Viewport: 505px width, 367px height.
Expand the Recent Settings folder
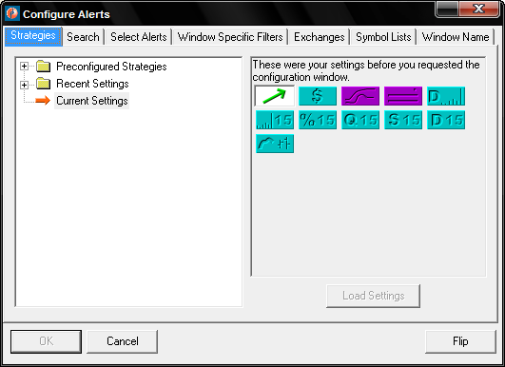(24, 85)
